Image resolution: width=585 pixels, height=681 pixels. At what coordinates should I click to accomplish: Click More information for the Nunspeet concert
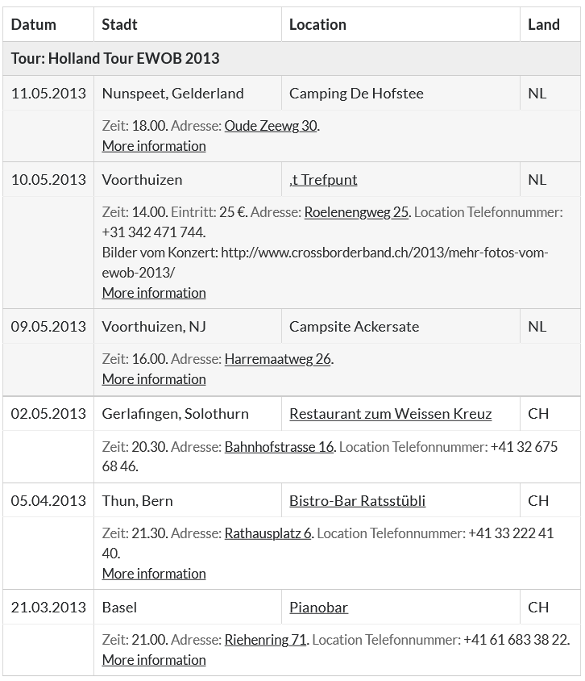[x=154, y=146]
